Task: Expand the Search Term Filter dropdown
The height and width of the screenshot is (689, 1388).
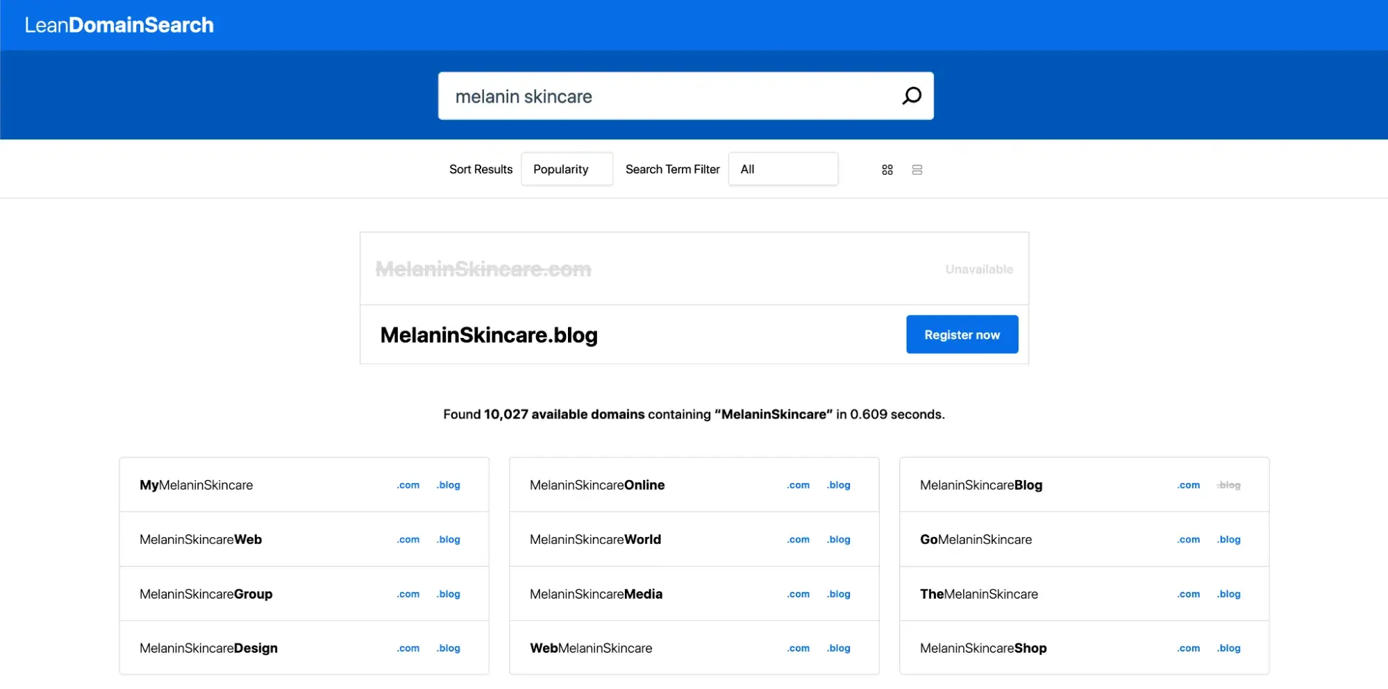Action: [783, 169]
